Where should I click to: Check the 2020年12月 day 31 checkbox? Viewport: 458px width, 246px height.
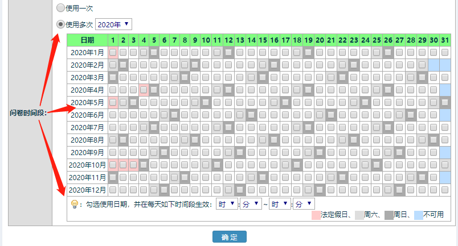click(444, 190)
